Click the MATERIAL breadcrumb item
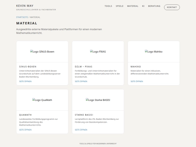This screenshot has width=196, height=147. (35, 17)
